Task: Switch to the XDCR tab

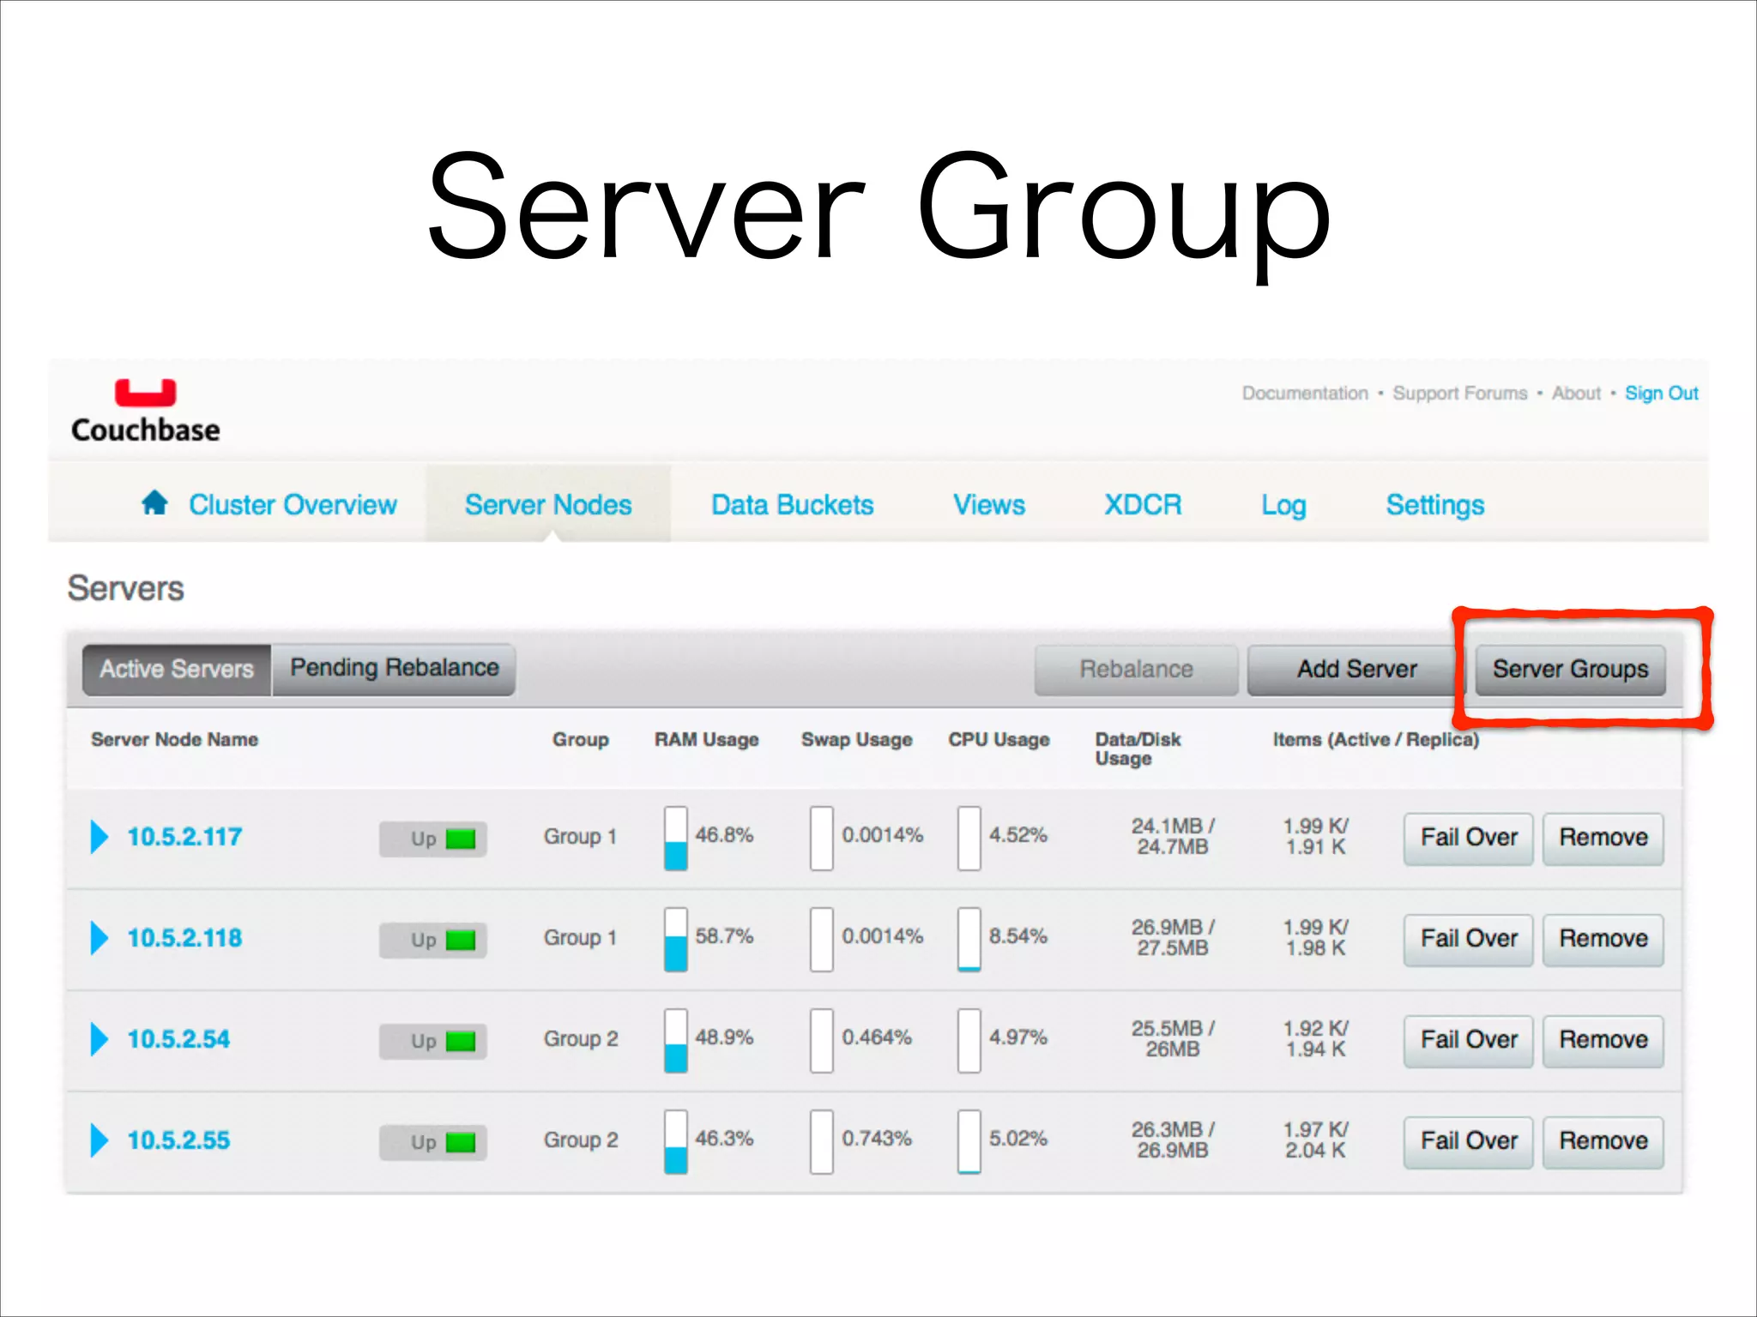Action: coord(1143,504)
